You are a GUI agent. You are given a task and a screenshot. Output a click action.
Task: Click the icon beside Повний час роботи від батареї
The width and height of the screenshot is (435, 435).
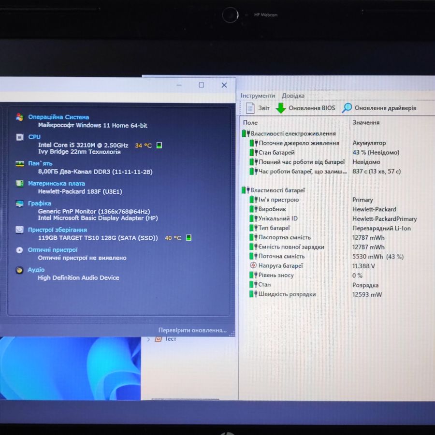(254, 162)
